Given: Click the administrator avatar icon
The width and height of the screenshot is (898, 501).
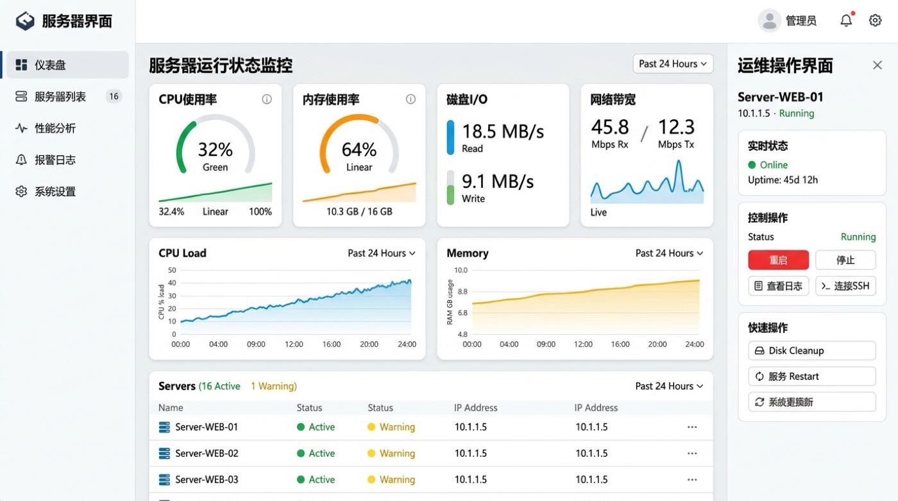Looking at the screenshot, I should pos(769,21).
